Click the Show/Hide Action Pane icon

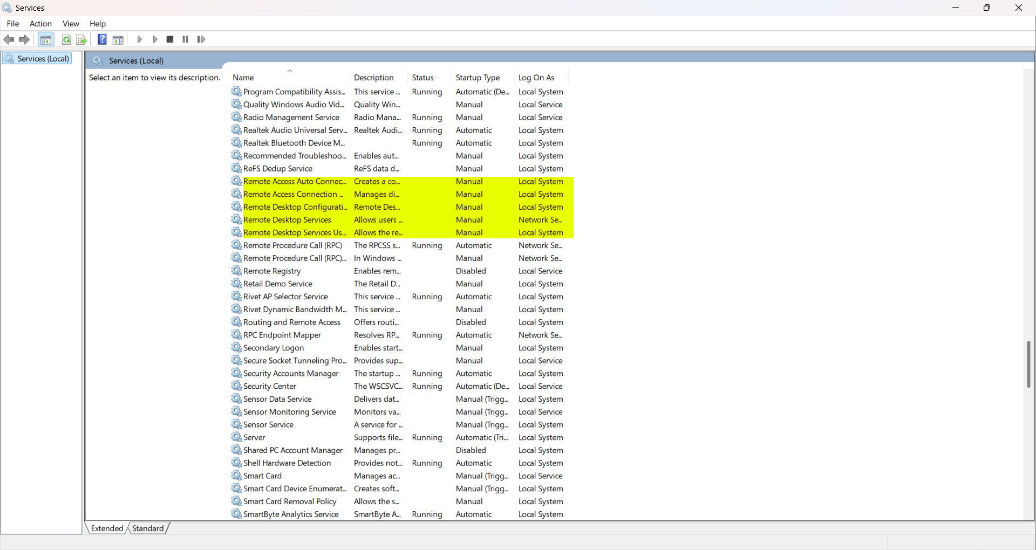(118, 39)
